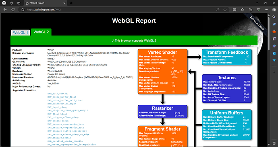The width and height of the screenshot is (278, 147).
Task: Open EXT_texture_norm16 extension link
Action: pos(59,138)
